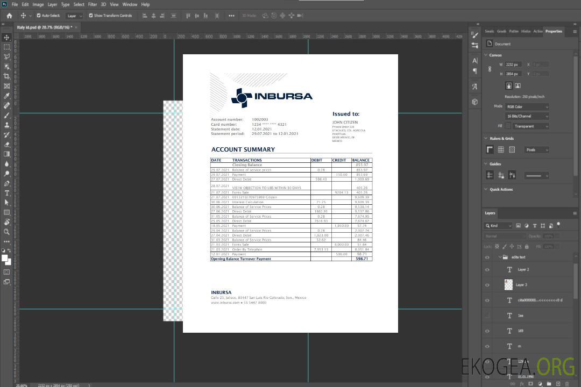Screen dimensions: 581x387
Task: Hide Layer 2 via eye icon
Action: (487, 270)
